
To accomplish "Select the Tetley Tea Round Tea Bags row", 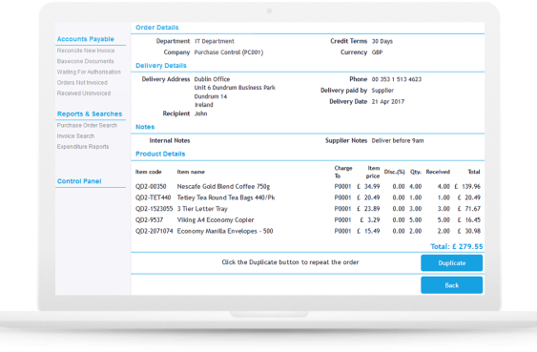I will point(307,197).
